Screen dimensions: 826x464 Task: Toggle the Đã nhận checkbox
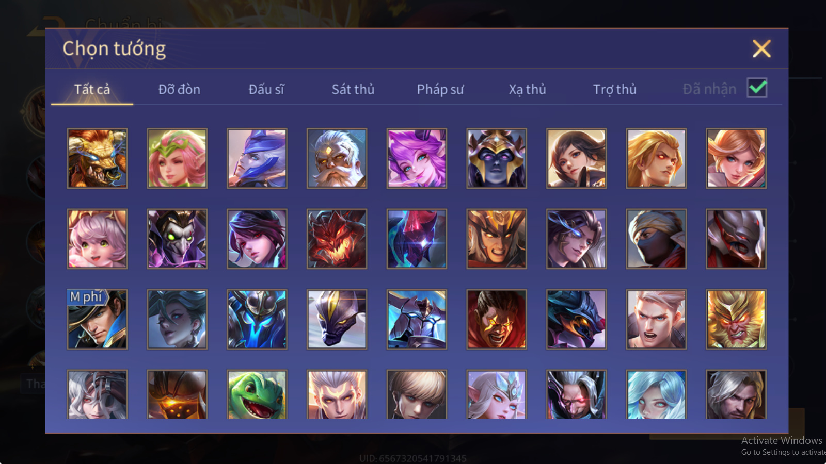[x=757, y=88]
